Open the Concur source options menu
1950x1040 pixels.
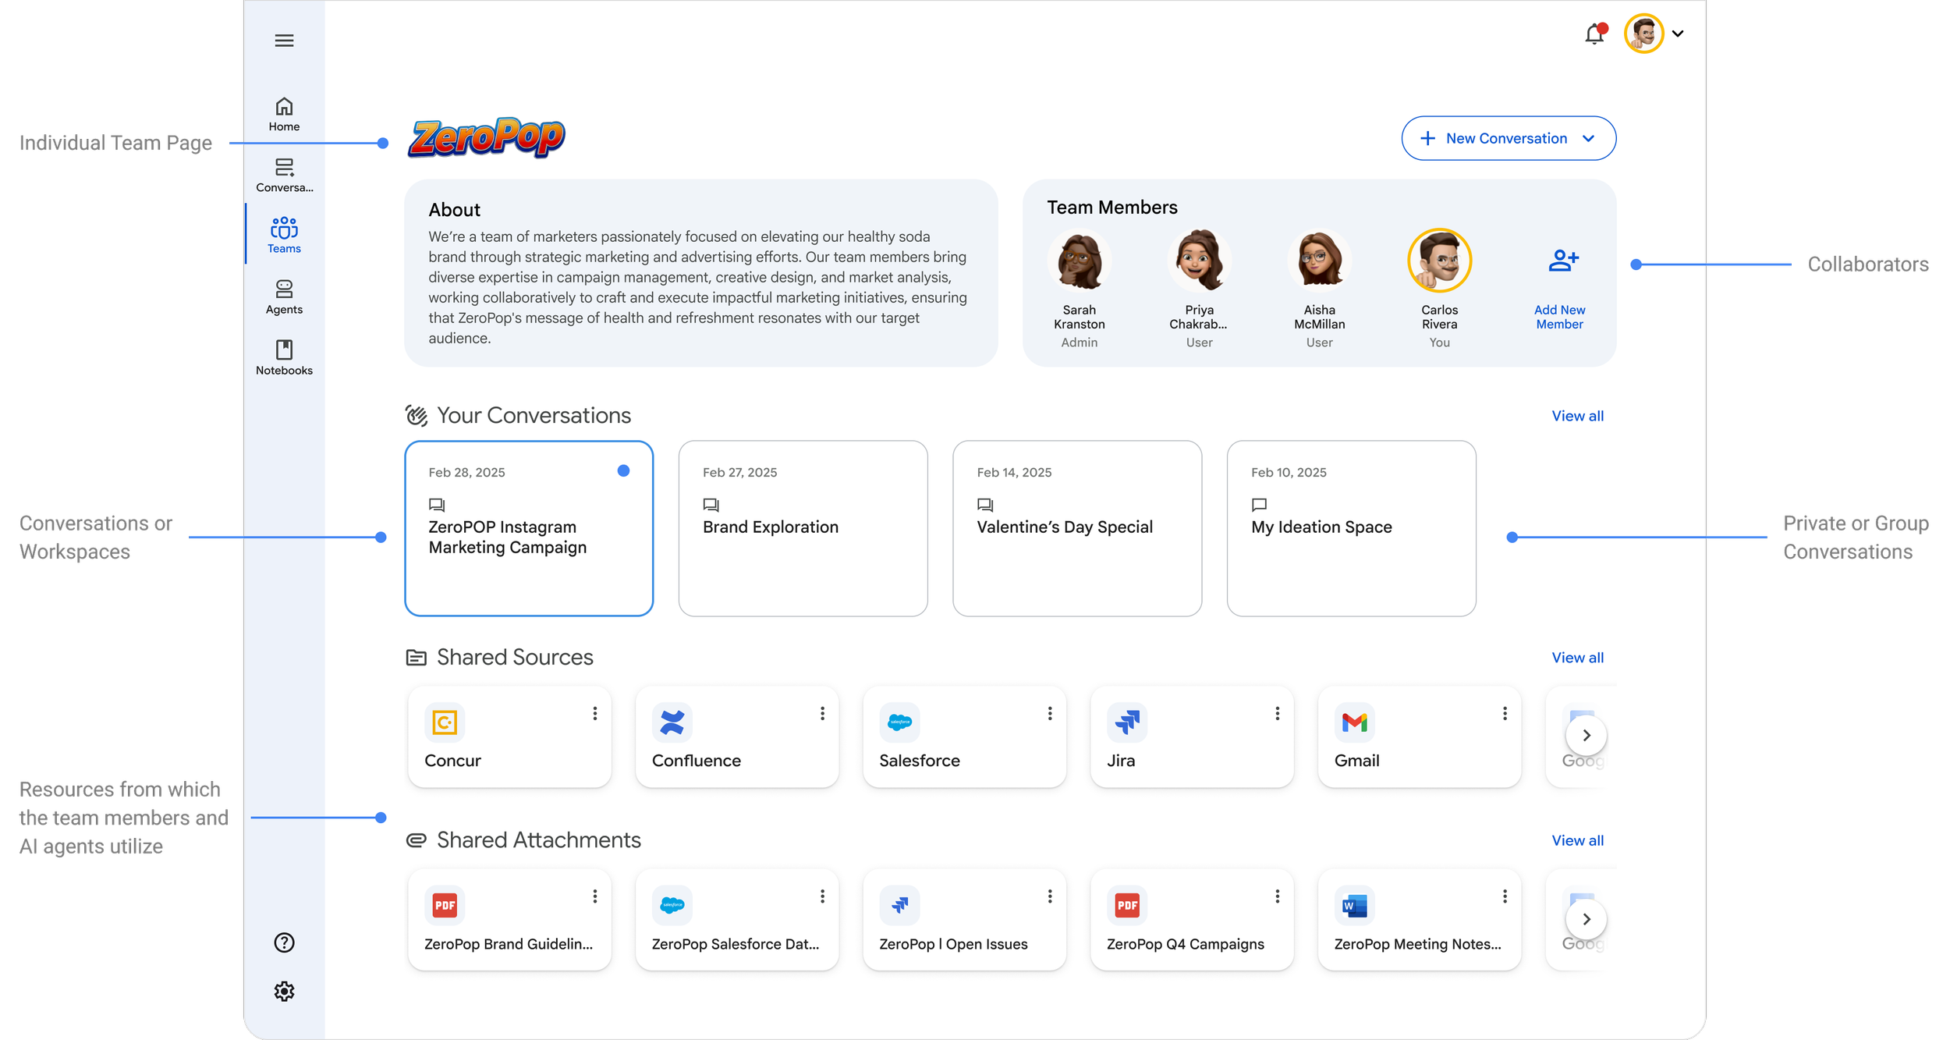point(594,713)
